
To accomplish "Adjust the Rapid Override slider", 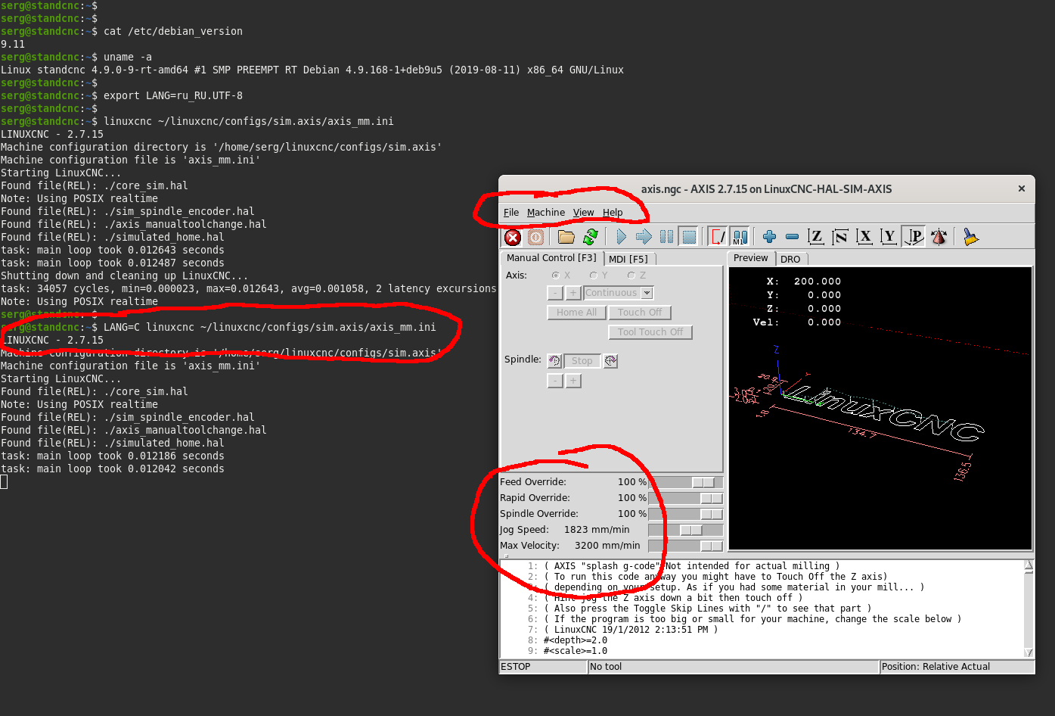I will (686, 499).
